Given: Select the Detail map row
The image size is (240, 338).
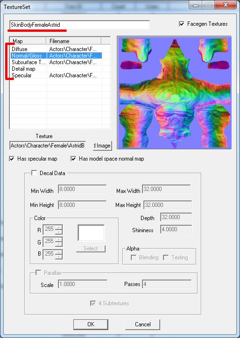Looking at the screenshot, I should point(56,69).
